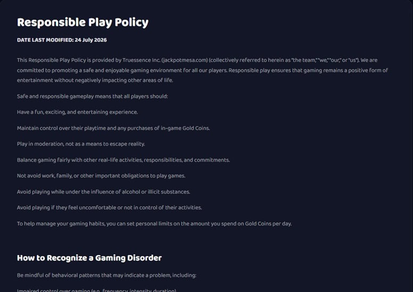This screenshot has width=413, height=292.
Task: Click the '24 July 2026' date
Action: click(90, 40)
